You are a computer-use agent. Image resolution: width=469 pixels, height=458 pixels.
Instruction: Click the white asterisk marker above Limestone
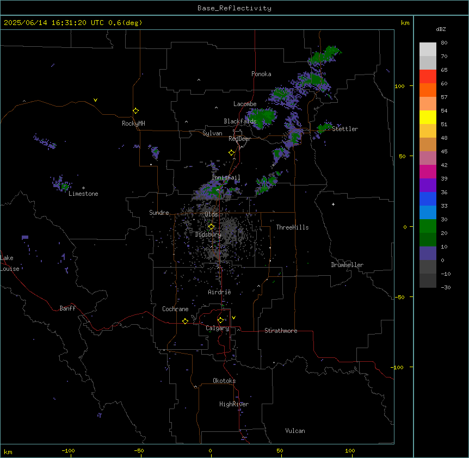(83, 188)
